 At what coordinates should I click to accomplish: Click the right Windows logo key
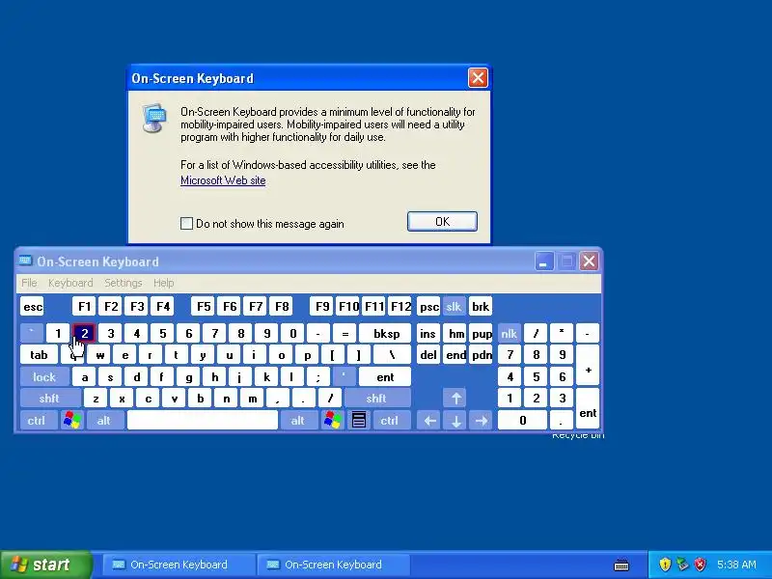332,420
